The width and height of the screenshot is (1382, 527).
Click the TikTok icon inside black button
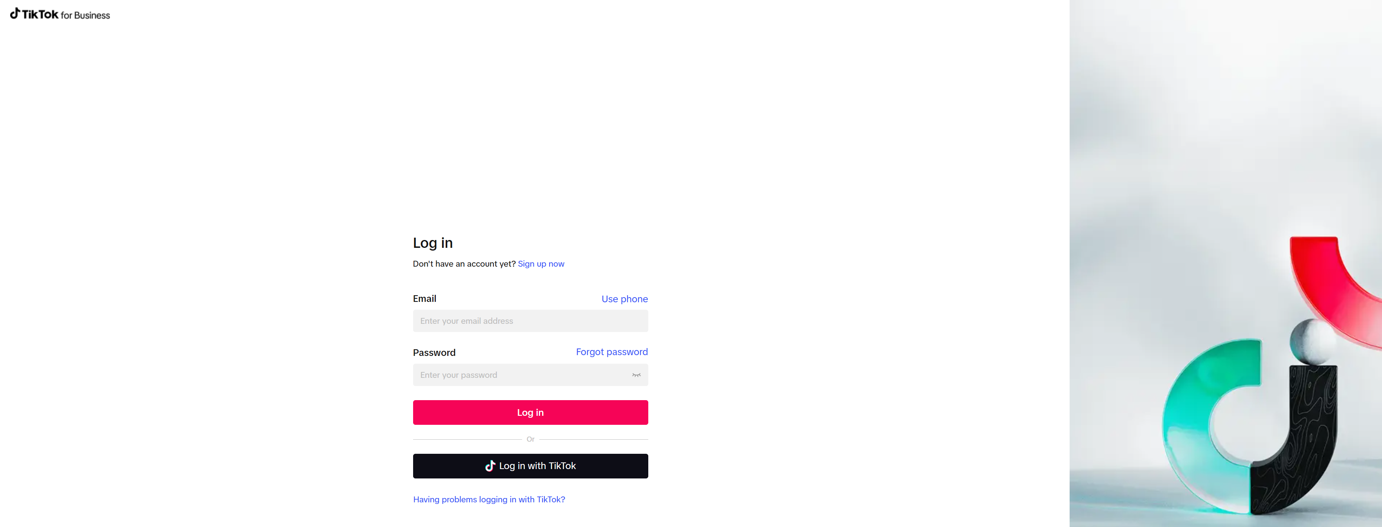coord(490,466)
